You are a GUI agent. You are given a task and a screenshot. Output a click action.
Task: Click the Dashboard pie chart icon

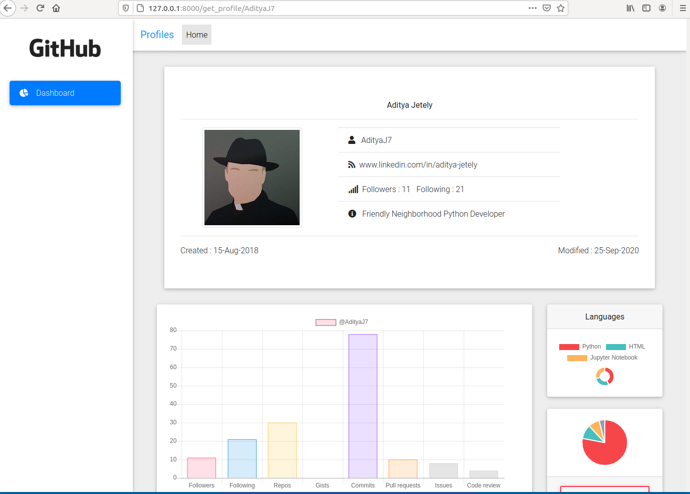coord(24,93)
